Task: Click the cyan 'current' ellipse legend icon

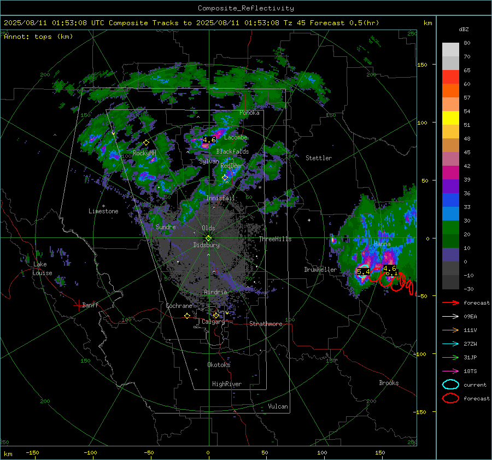Action: pyautogui.click(x=450, y=385)
